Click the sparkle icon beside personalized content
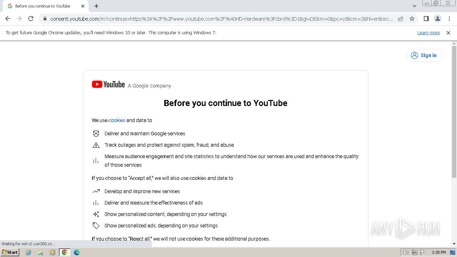 click(x=96, y=214)
